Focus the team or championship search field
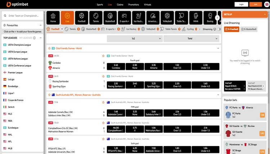Image resolution: width=270 pixels, height=154 pixels. tap(23, 16)
